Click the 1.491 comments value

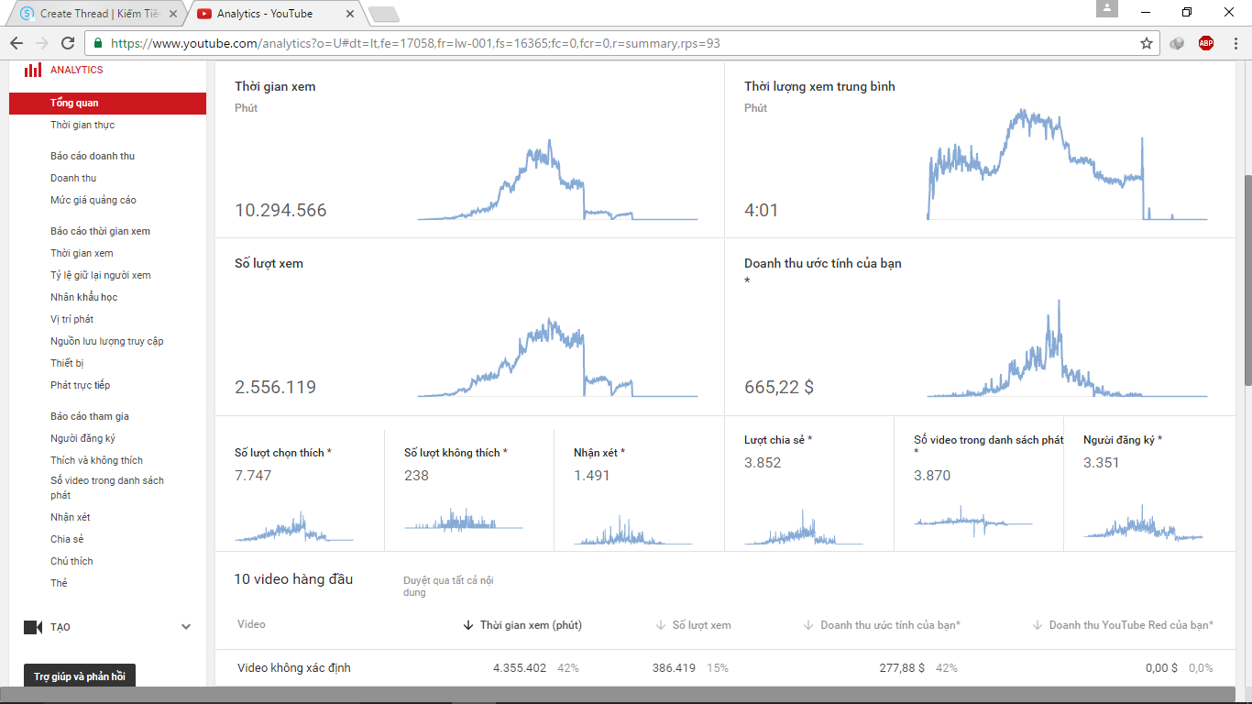(x=592, y=476)
